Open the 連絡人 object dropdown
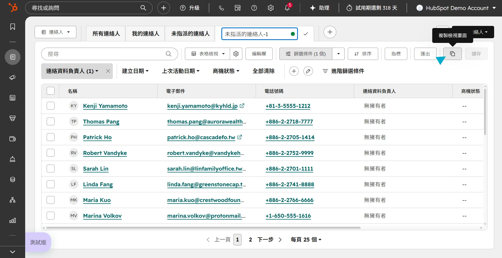The width and height of the screenshot is (502, 258). coord(55,32)
